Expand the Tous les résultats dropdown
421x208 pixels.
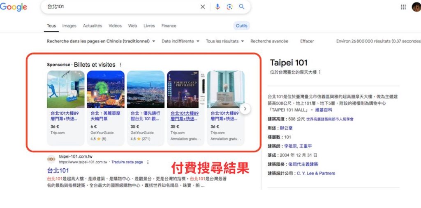click(x=225, y=41)
